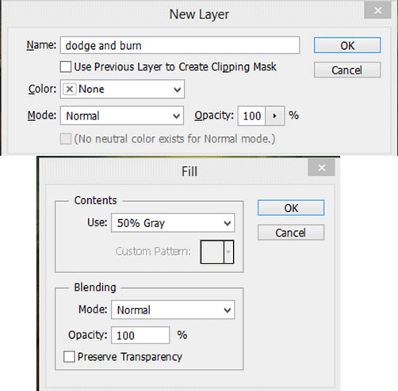Click Cancel in the Fill dialog
The width and height of the screenshot is (398, 391).
(x=291, y=233)
